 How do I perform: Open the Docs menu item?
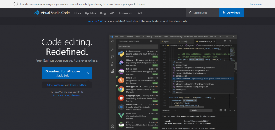click(78, 13)
